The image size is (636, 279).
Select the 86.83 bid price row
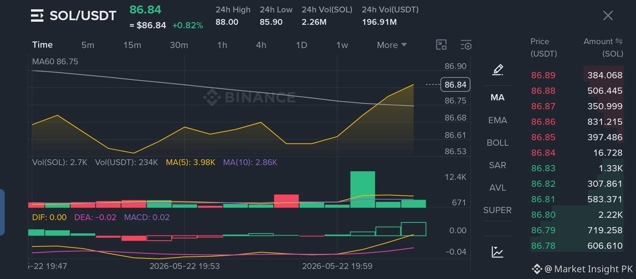tap(577, 168)
